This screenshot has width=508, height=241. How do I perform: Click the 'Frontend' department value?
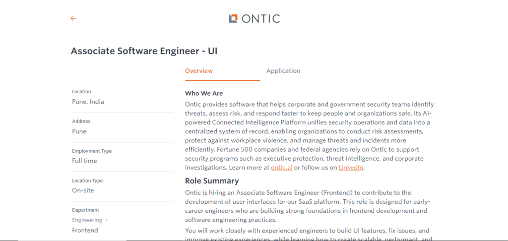point(85,230)
